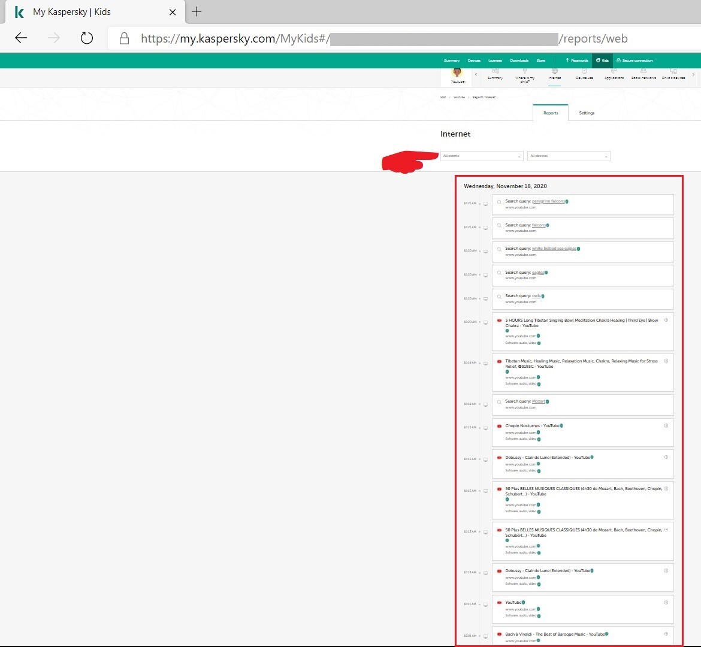Select the Kids section in top menu
Image resolution: width=701 pixels, height=647 pixels.
[602, 61]
